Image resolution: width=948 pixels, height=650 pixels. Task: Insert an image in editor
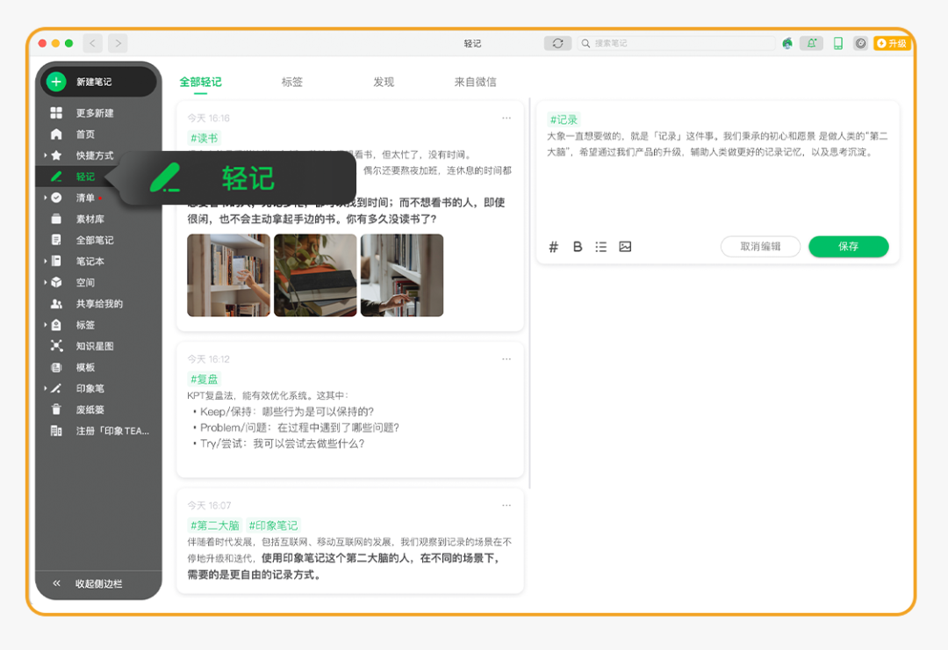(625, 246)
